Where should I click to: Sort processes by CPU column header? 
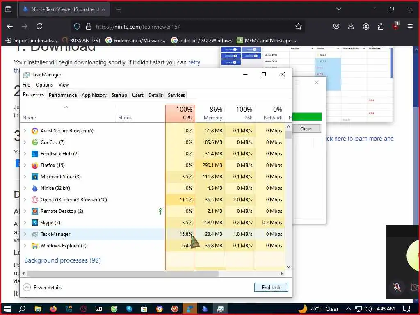(x=180, y=114)
